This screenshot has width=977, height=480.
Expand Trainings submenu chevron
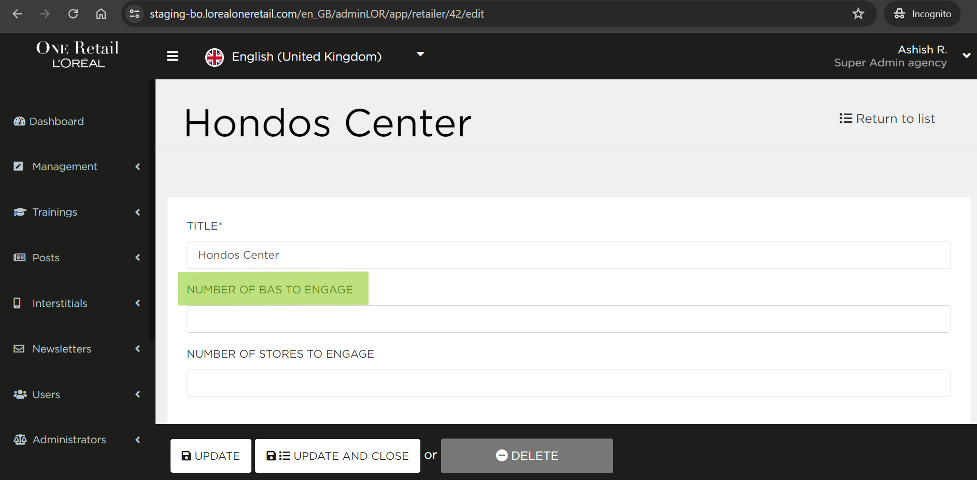138,212
